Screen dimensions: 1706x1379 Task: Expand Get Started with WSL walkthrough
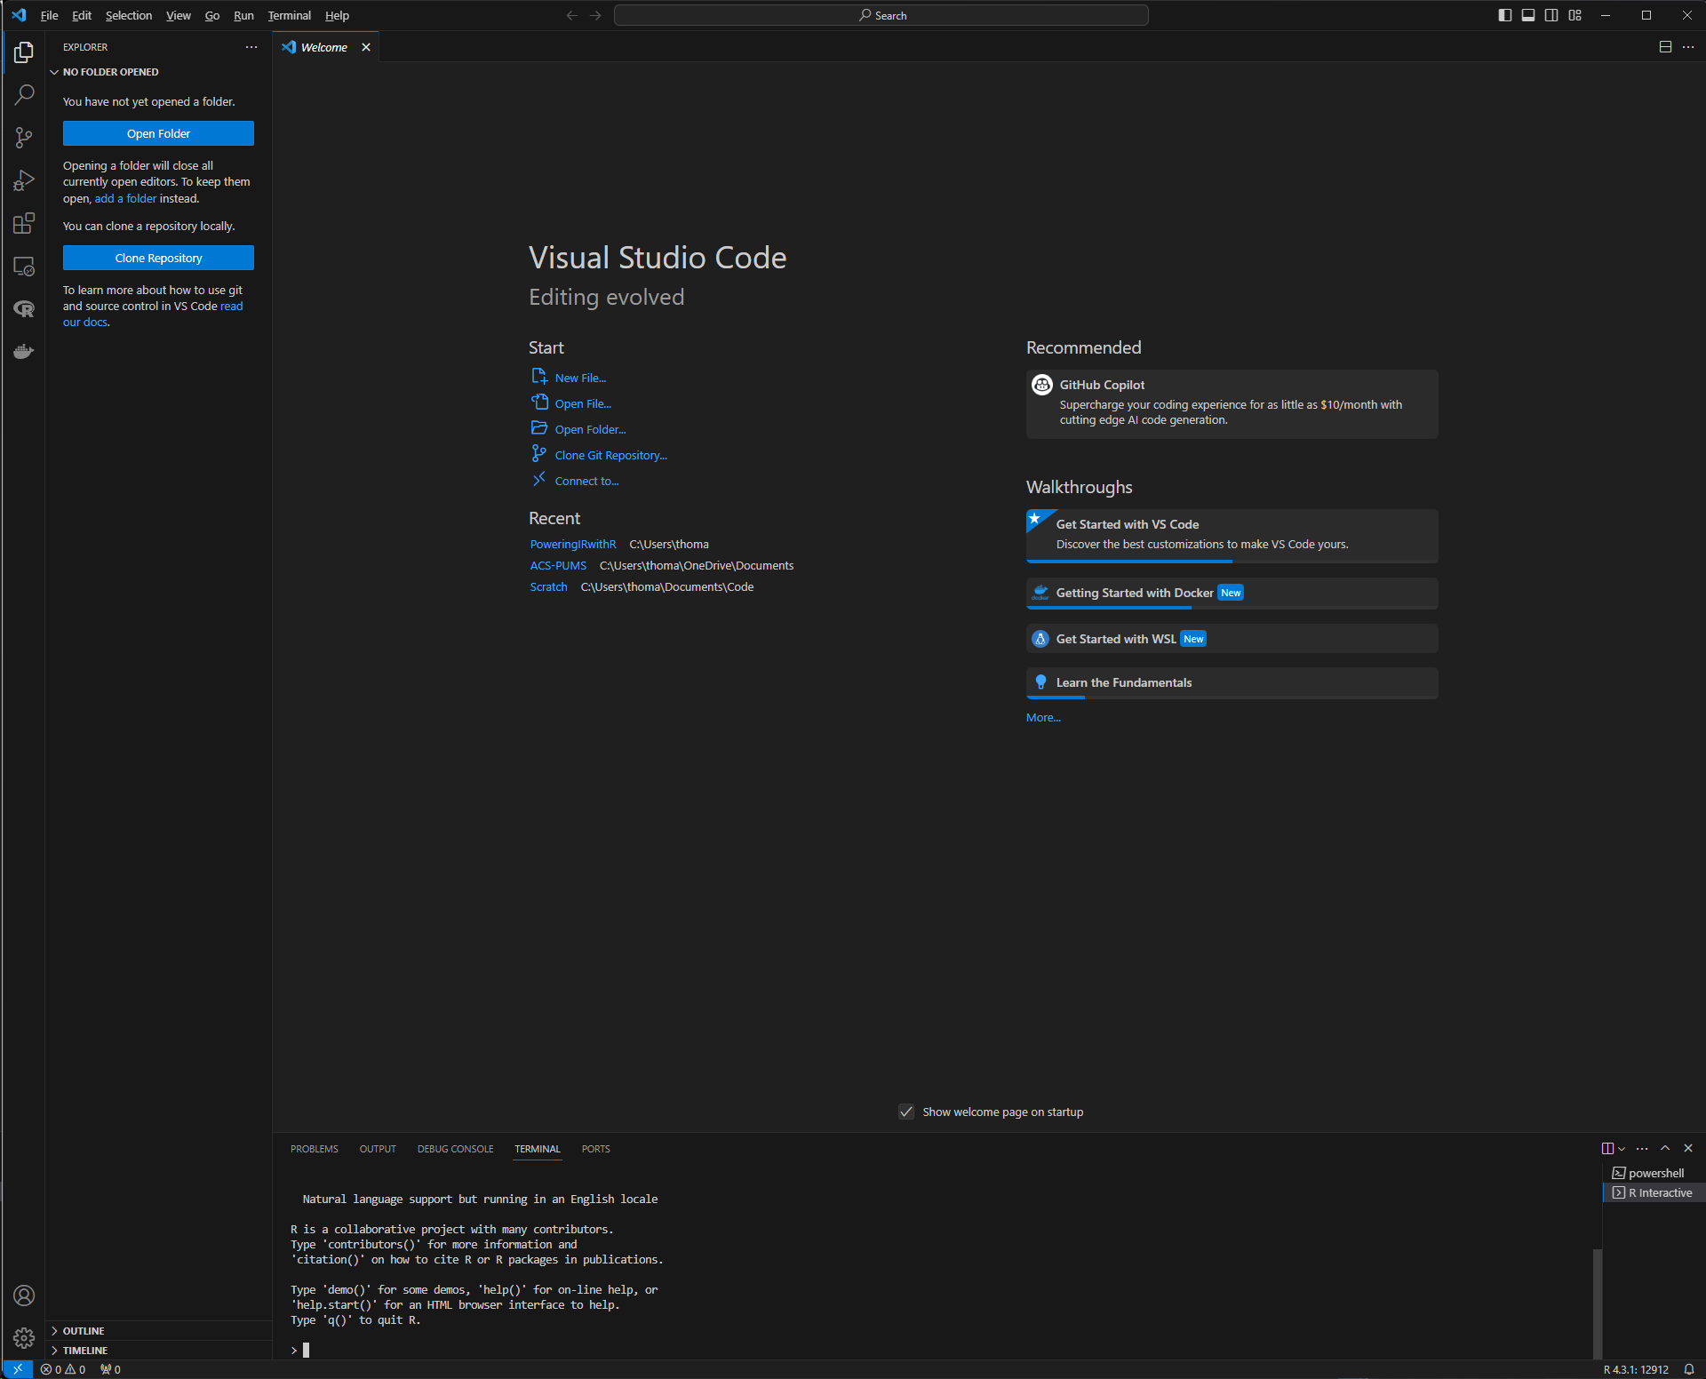(x=1232, y=639)
